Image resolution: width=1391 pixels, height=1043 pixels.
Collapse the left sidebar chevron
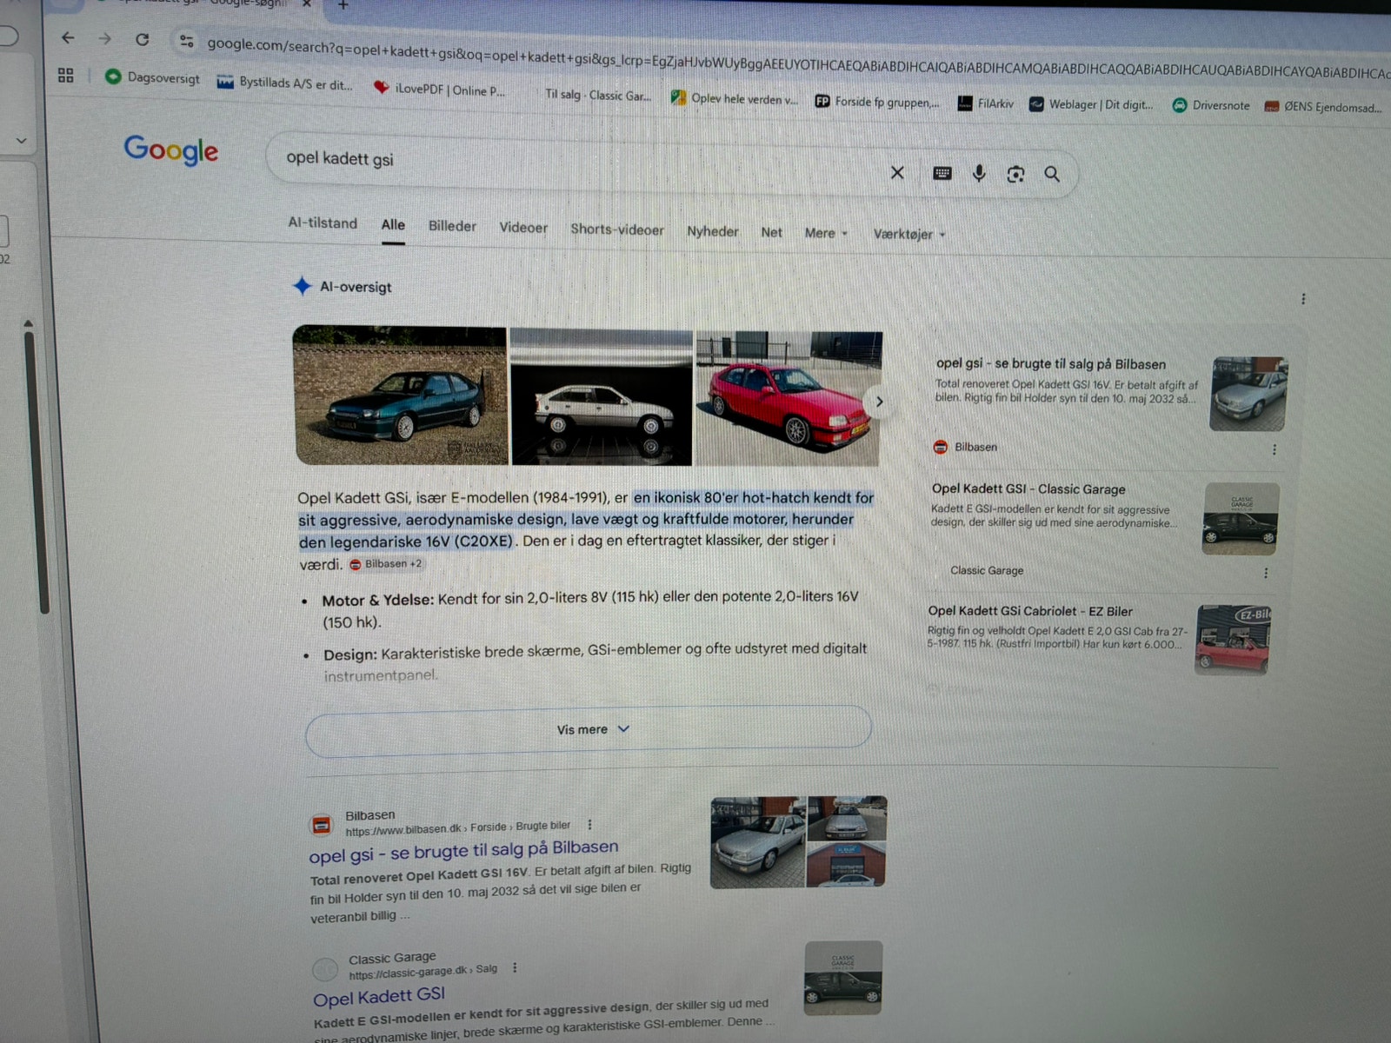21,140
